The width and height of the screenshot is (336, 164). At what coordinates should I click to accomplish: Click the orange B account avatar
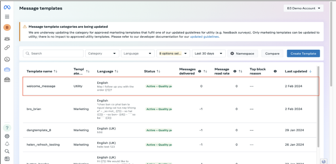pos(7,27)
